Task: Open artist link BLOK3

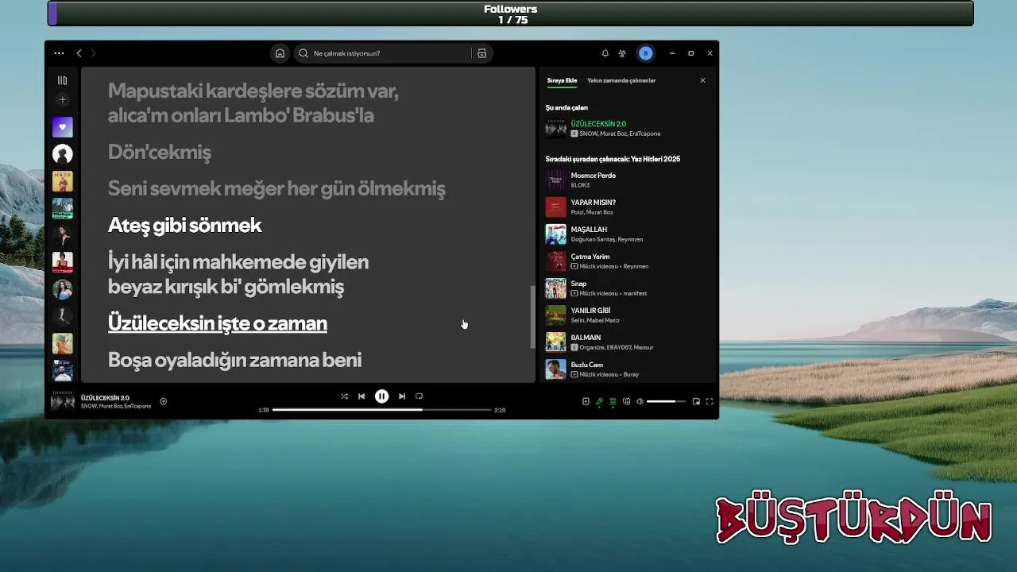Action: pyautogui.click(x=580, y=185)
